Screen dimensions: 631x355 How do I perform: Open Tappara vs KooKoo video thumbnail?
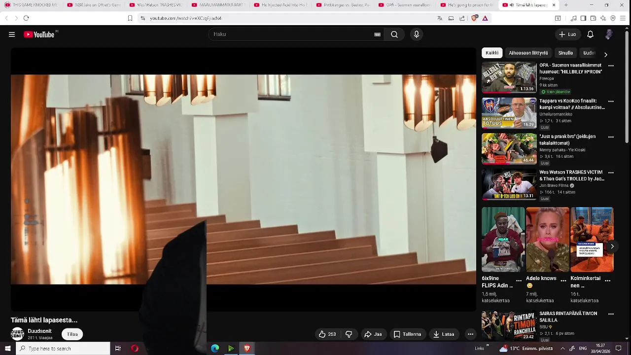[509, 113]
